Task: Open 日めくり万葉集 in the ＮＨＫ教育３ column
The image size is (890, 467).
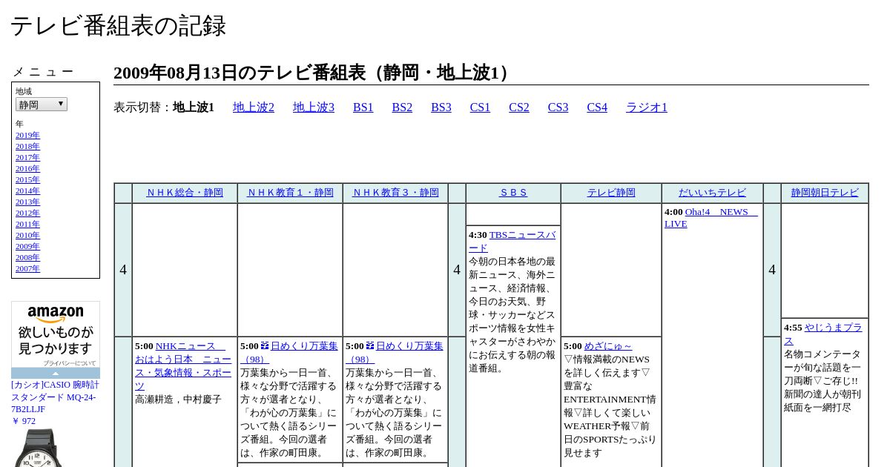Action: (x=395, y=353)
